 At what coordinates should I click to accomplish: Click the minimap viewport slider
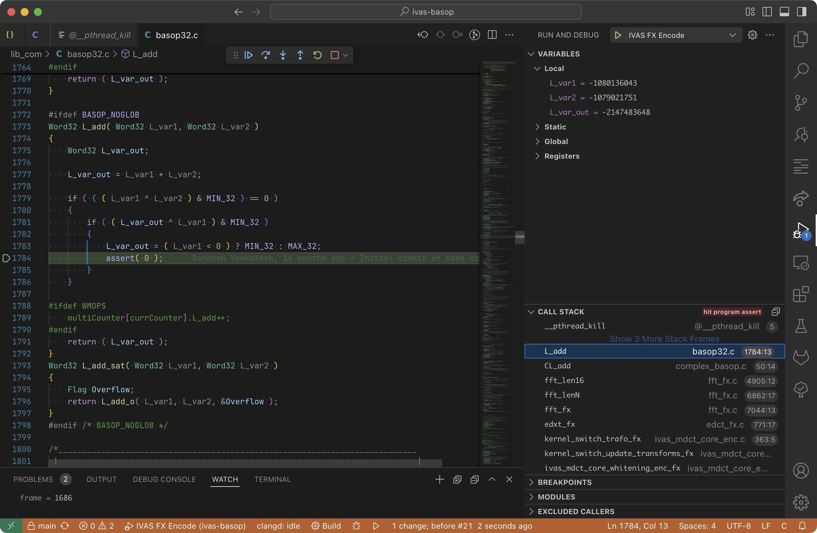click(x=498, y=236)
